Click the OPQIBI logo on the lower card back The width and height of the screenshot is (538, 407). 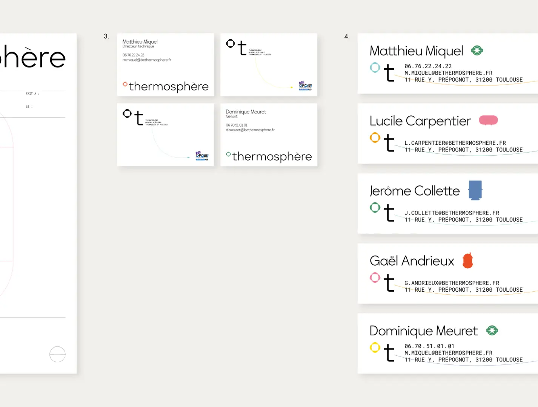tap(202, 156)
